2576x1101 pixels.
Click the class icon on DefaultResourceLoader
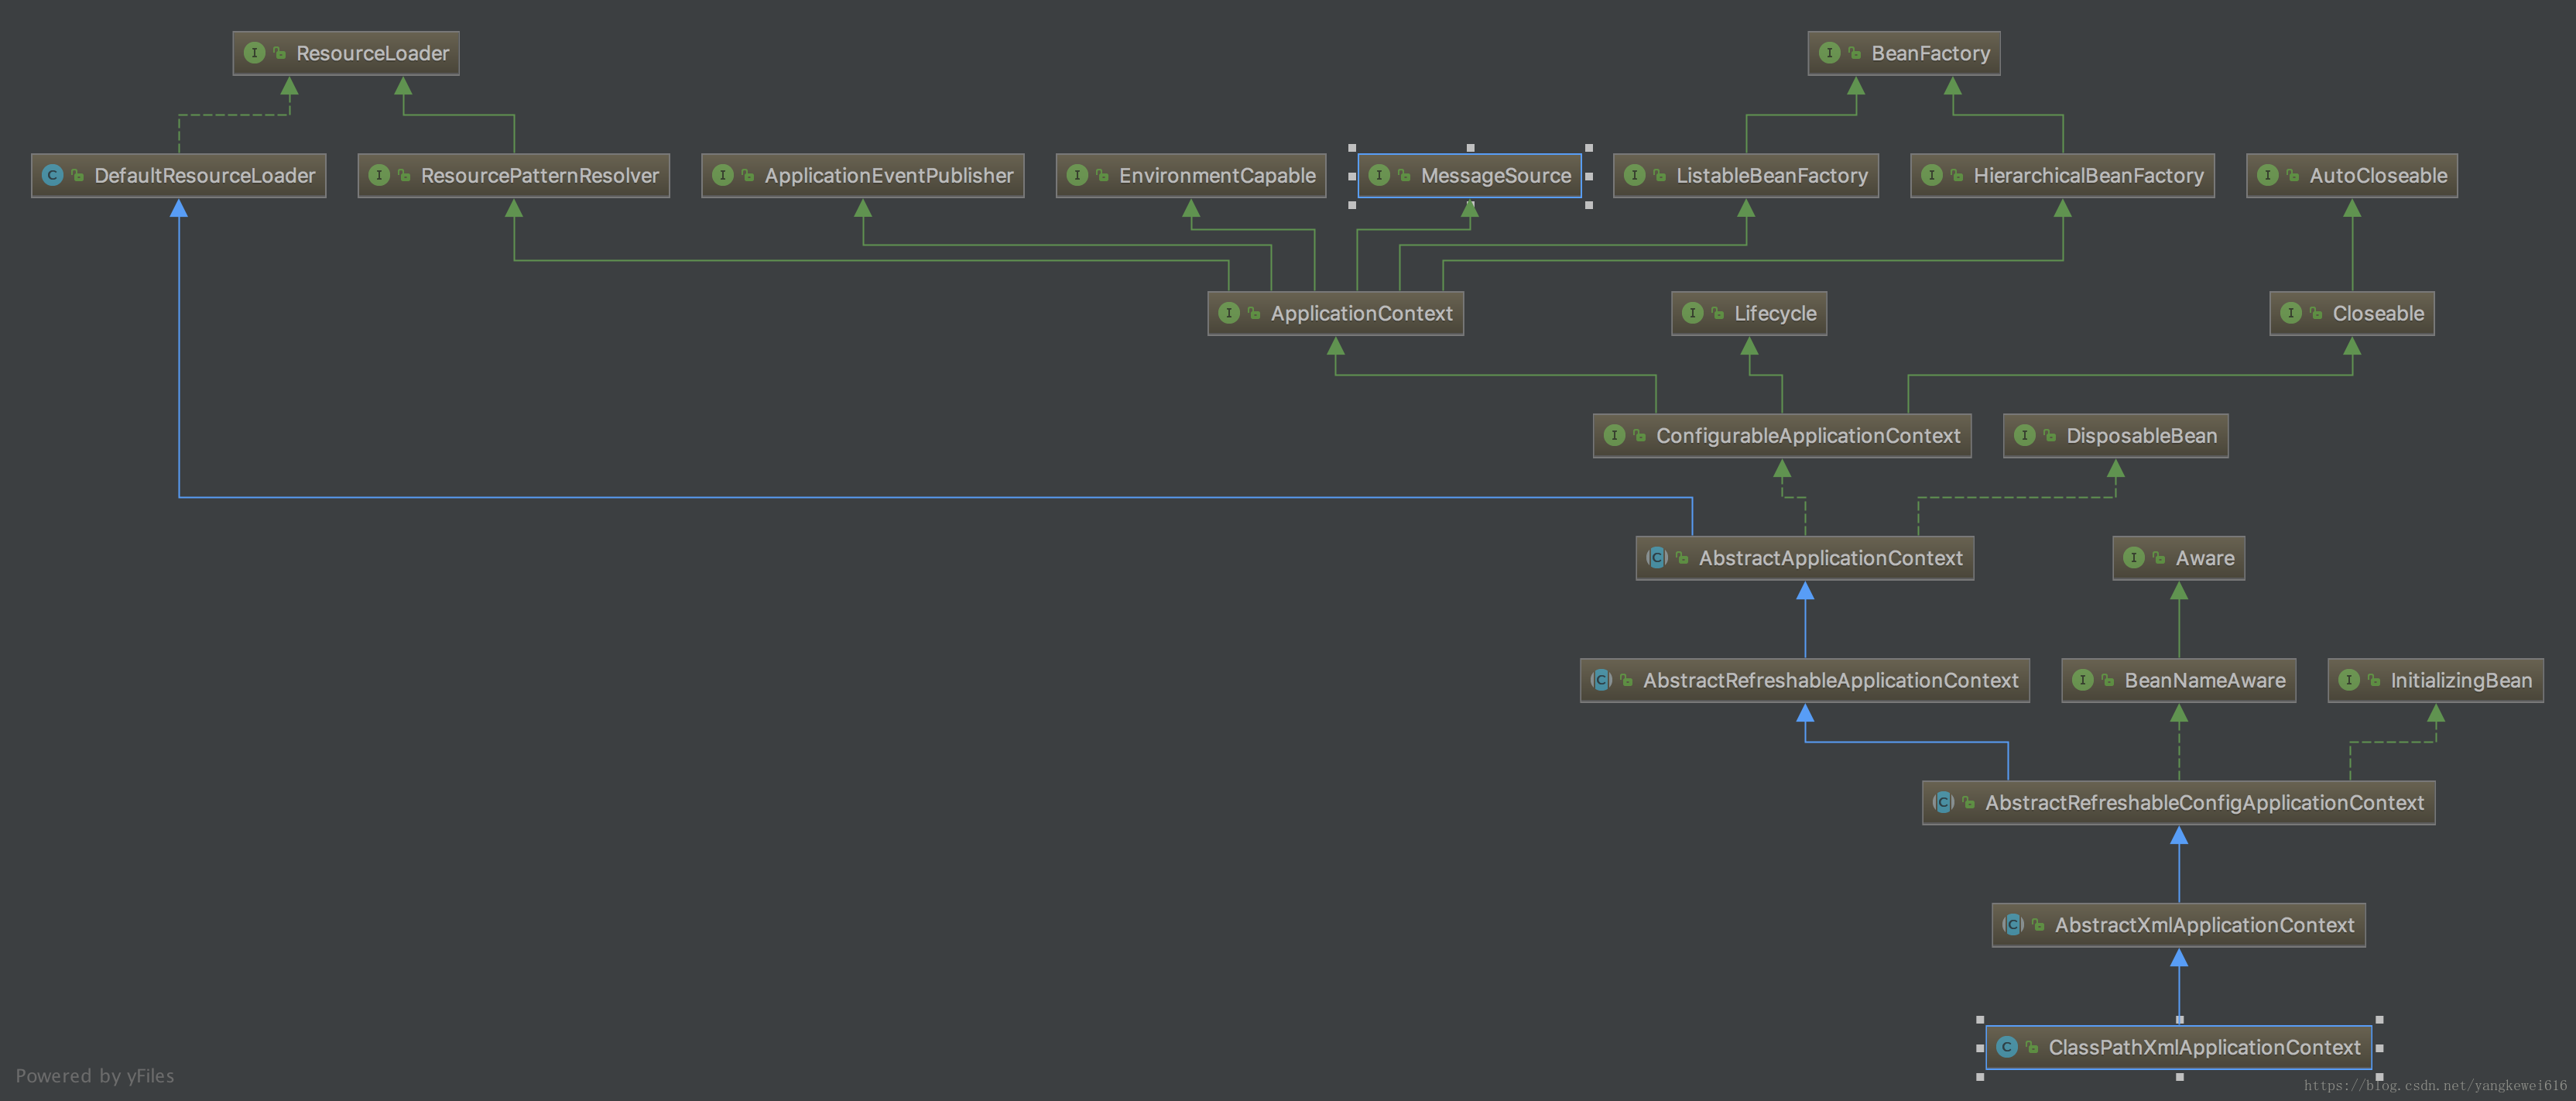click(x=53, y=175)
